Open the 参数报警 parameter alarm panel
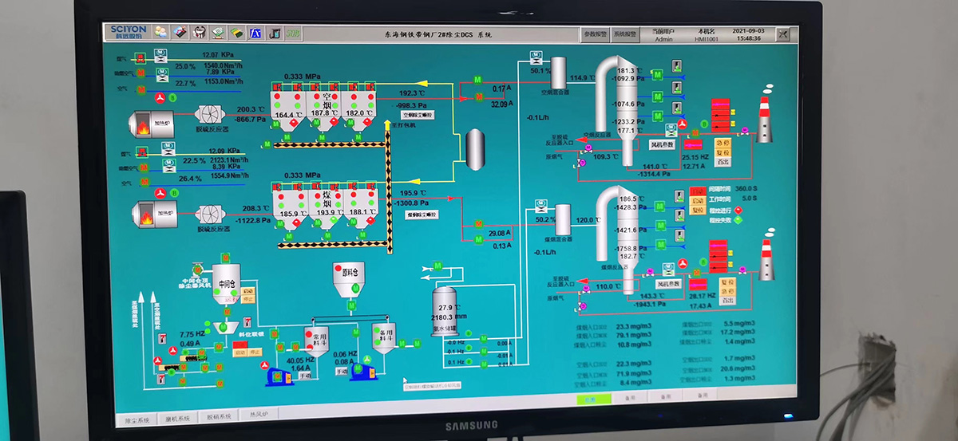The height and width of the screenshot is (441, 958). 595,34
